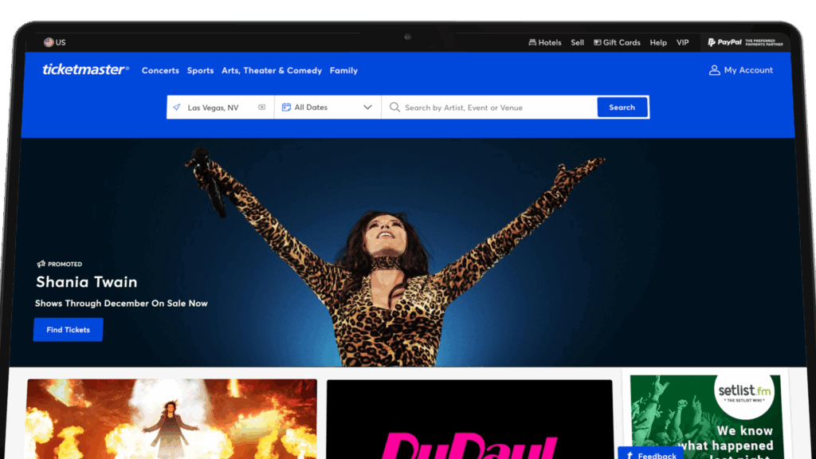Click the Shania Twain headline

[86, 282]
